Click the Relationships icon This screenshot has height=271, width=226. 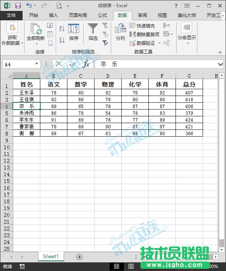click(166, 43)
